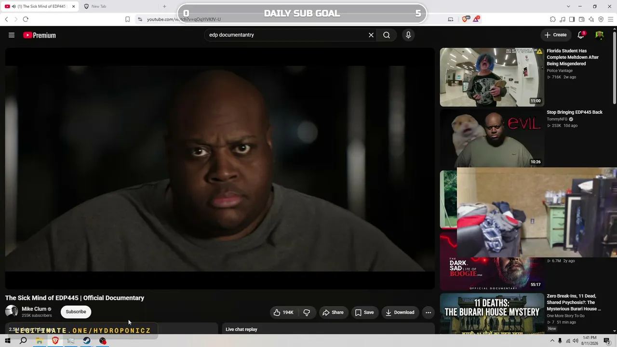Open the YouTube guide hamburger menu
Viewport: 617px width, 347px height.
tap(12, 35)
